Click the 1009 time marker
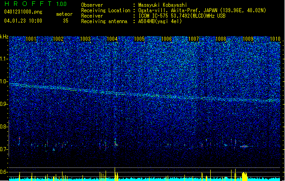Screen dimensions: 285x181 (248, 39)
